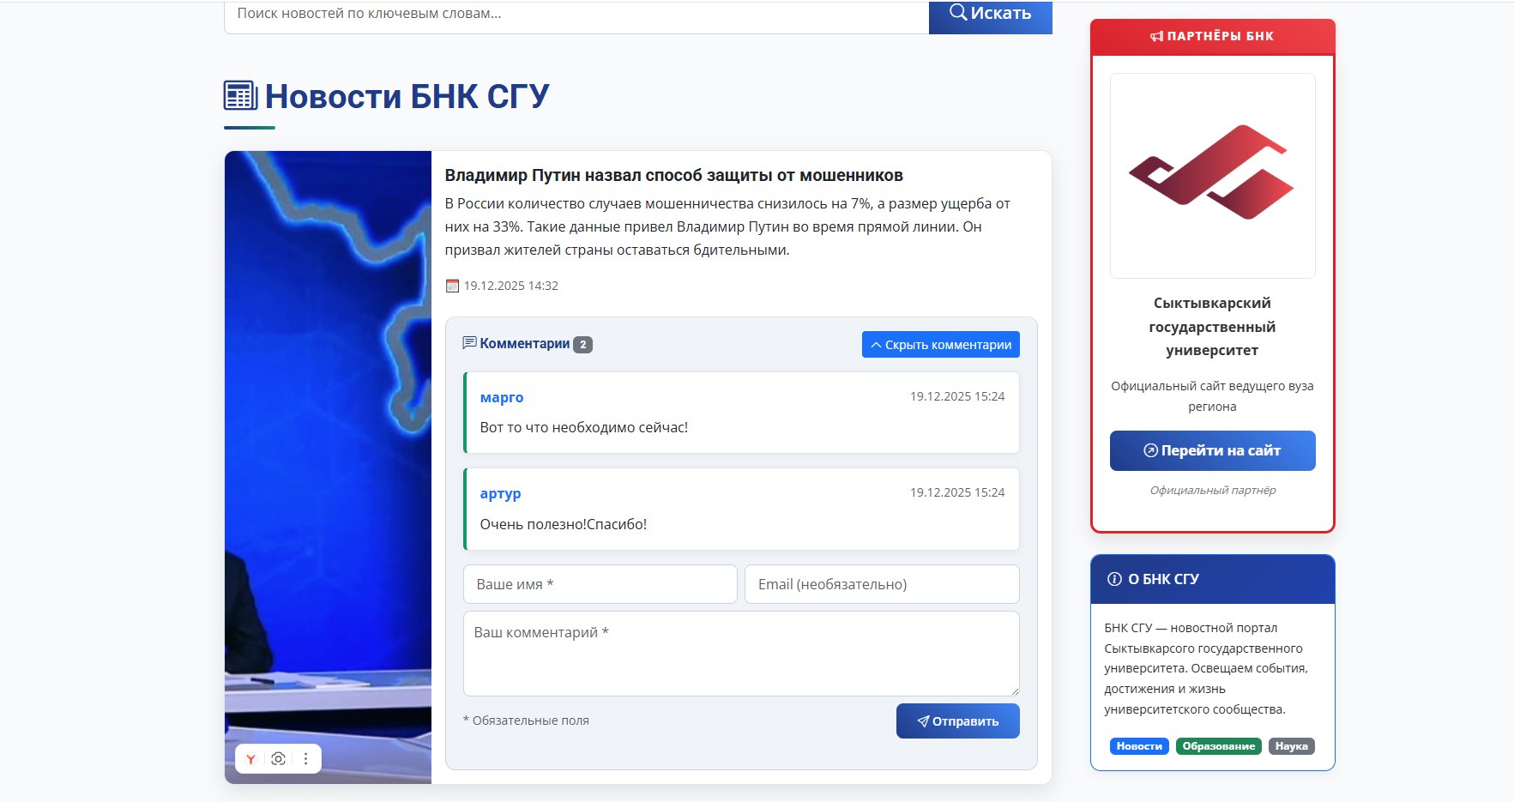Open partner site via Перейти на сайт
Viewport: 1514px width, 802px height.
click(1212, 450)
